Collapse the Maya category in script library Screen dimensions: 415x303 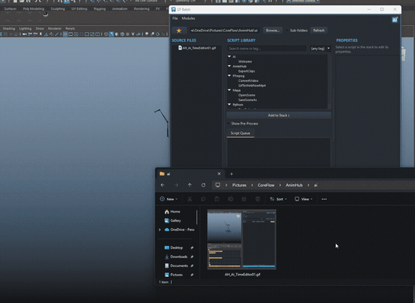pyautogui.click(x=229, y=90)
